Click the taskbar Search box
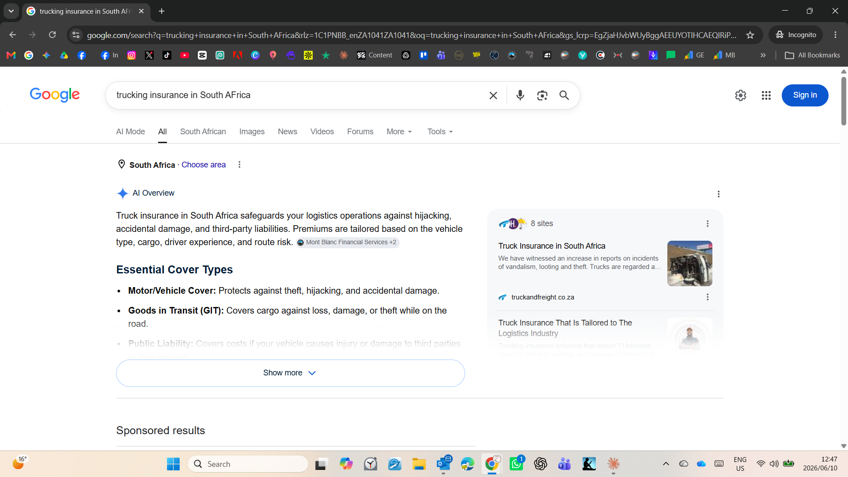Viewport: 848px width, 477px height. coord(248,464)
